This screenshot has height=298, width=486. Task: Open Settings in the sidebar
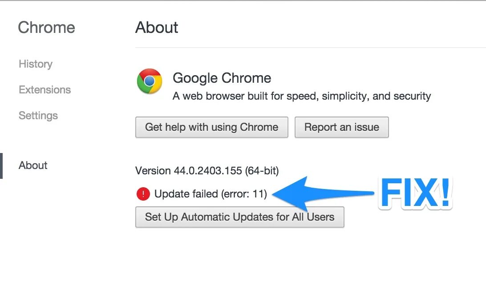point(38,116)
